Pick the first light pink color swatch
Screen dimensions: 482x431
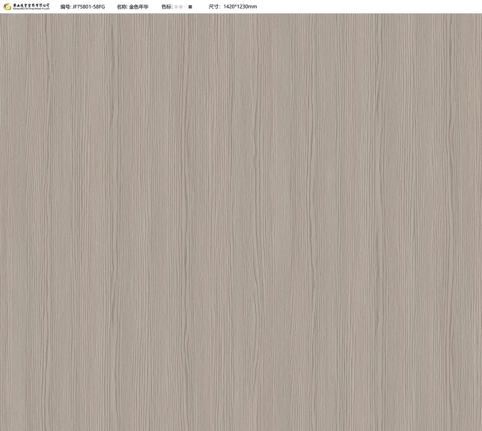(176, 7)
